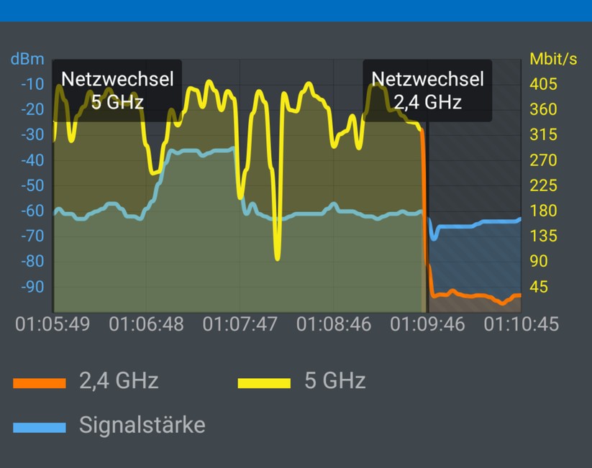592x468 pixels.
Task: Open the Netzwechsel 2,4 GHz annotation label
Action: (x=427, y=90)
